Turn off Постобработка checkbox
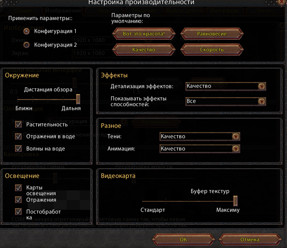The height and width of the screenshot is (248, 287). click(18, 212)
